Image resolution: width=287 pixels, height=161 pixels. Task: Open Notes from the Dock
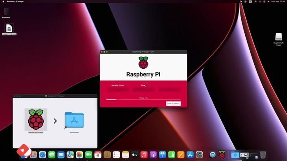(126, 155)
